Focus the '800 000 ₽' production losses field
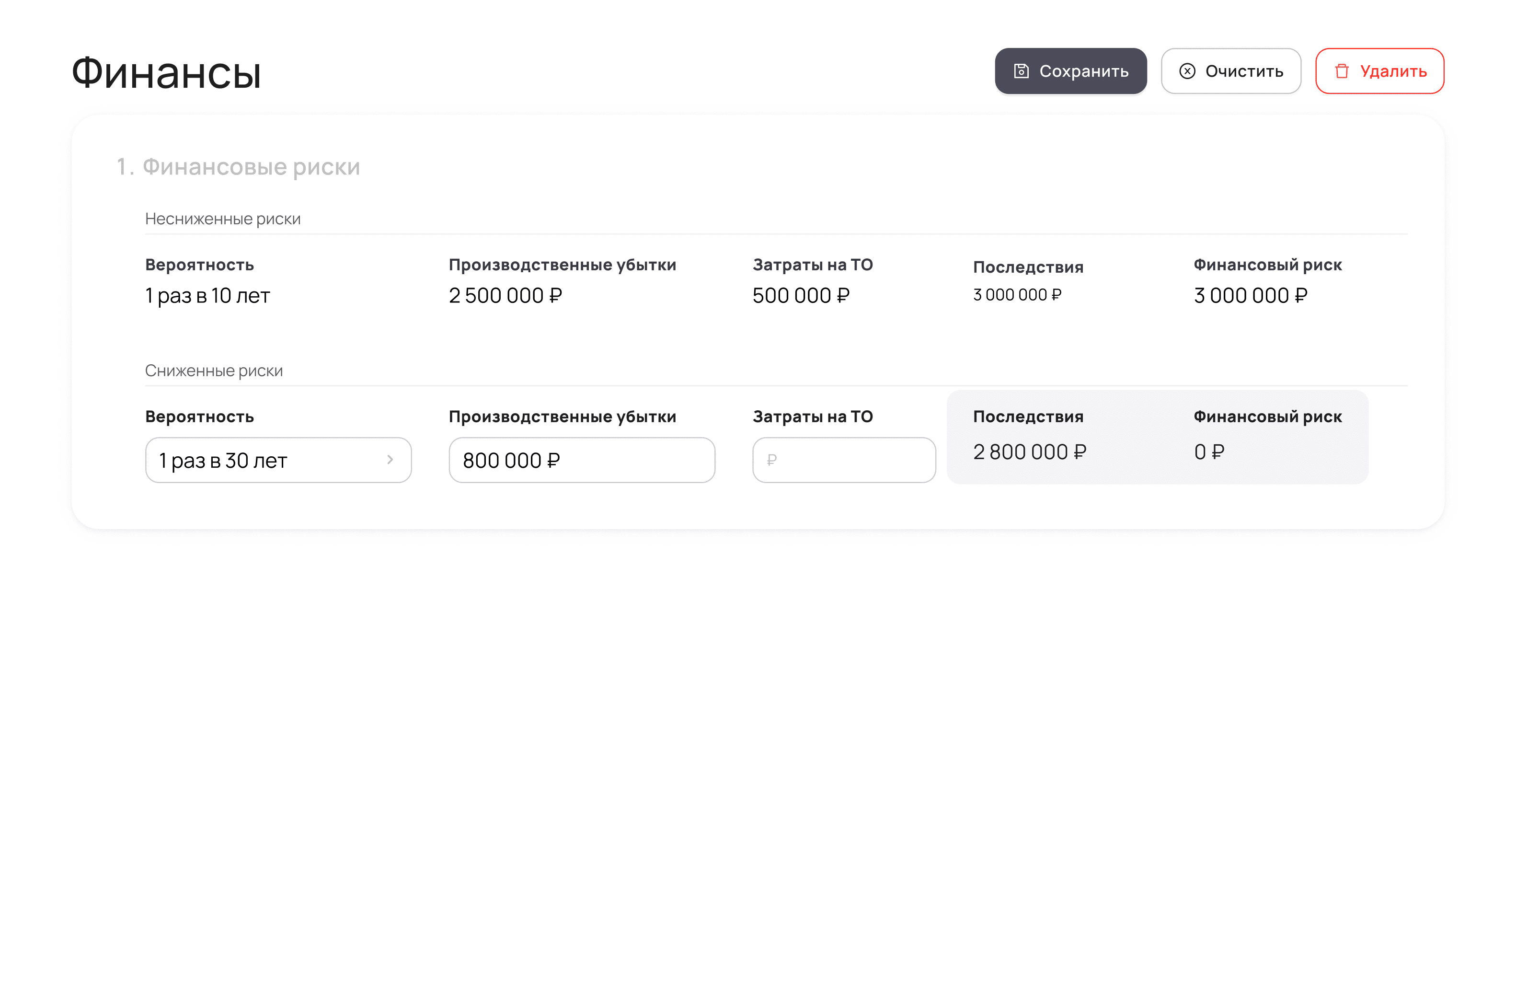Screen dimensions: 1516x1007 click(582, 461)
